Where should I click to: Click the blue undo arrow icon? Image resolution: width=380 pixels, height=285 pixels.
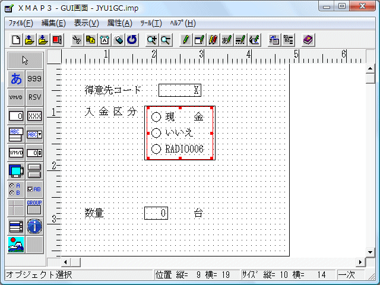tap(132, 40)
